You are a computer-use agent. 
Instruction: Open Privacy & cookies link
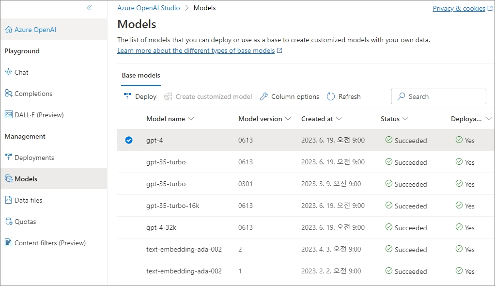(x=459, y=8)
